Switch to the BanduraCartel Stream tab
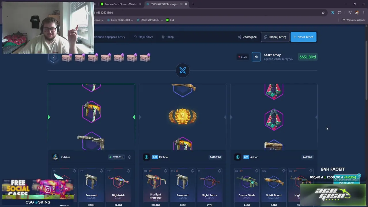Image resolution: width=368 pixels, height=207 pixels. click(x=120, y=4)
